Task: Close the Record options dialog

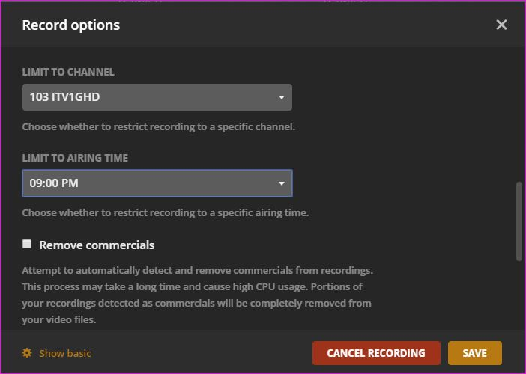Action: pos(501,25)
